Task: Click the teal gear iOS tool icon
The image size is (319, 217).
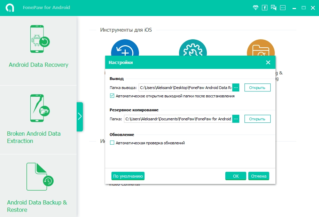Action: coord(193,48)
